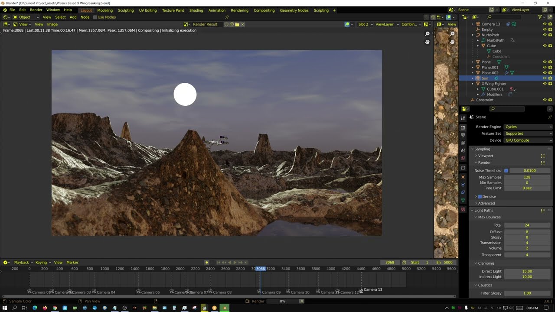Disable Constraint render visibility camera icon
Viewport: 555px width, 312px height.
coord(550,100)
